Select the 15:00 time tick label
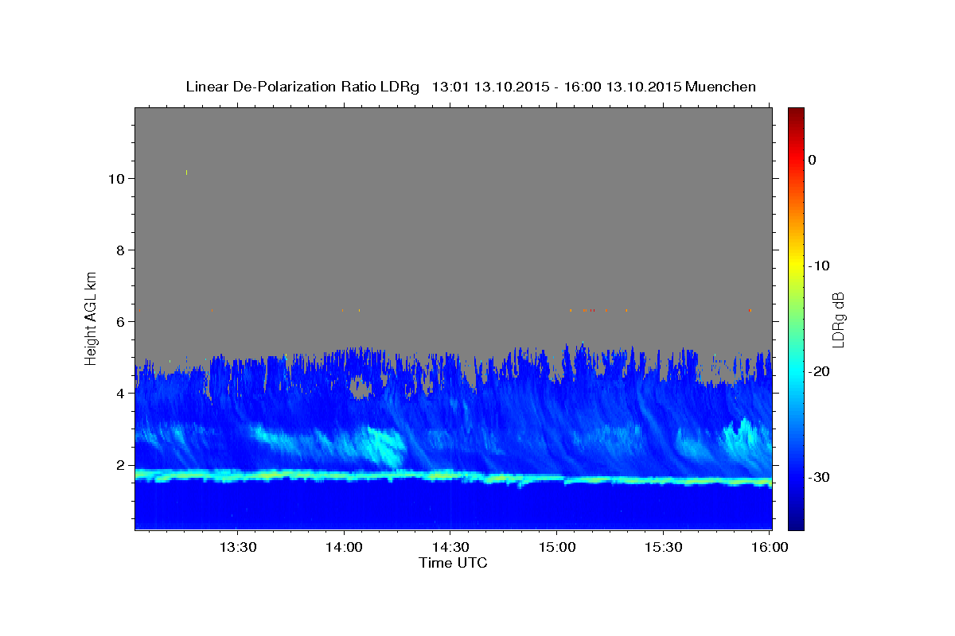 tap(556, 548)
